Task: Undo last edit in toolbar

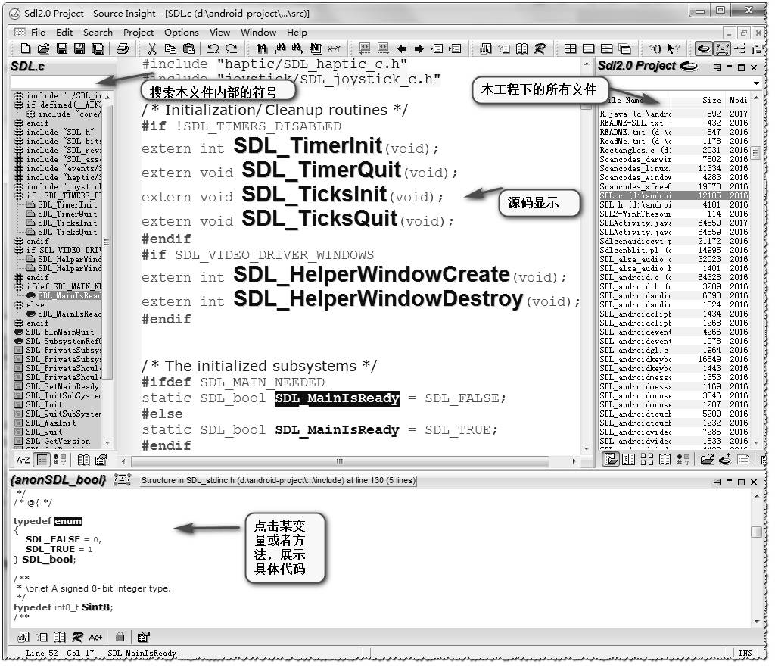Action: [213, 48]
